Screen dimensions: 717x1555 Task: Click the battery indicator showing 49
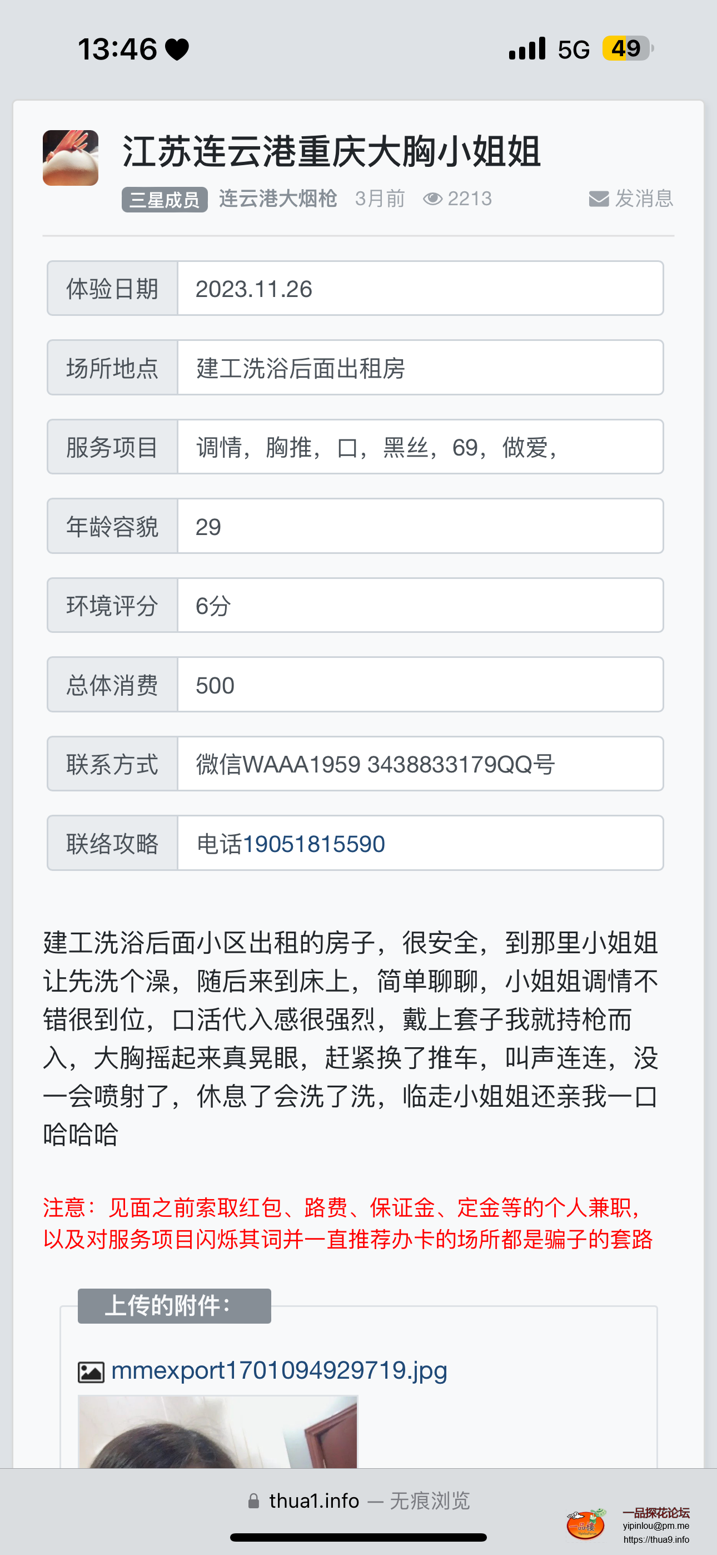point(625,48)
